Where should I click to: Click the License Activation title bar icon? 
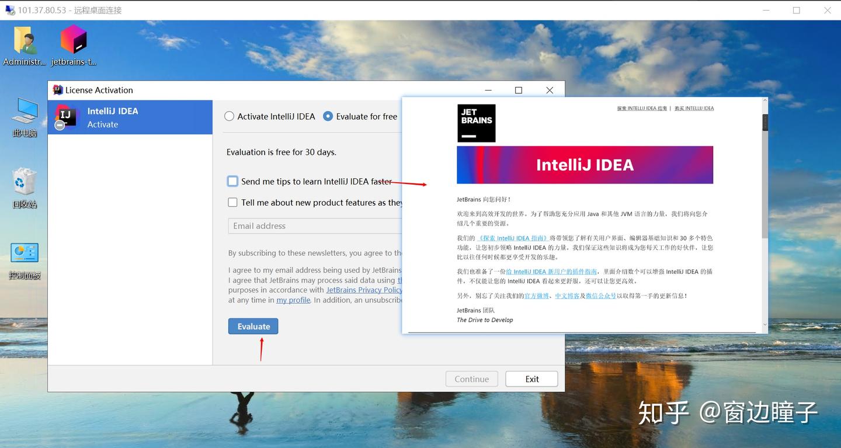point(57,90)
